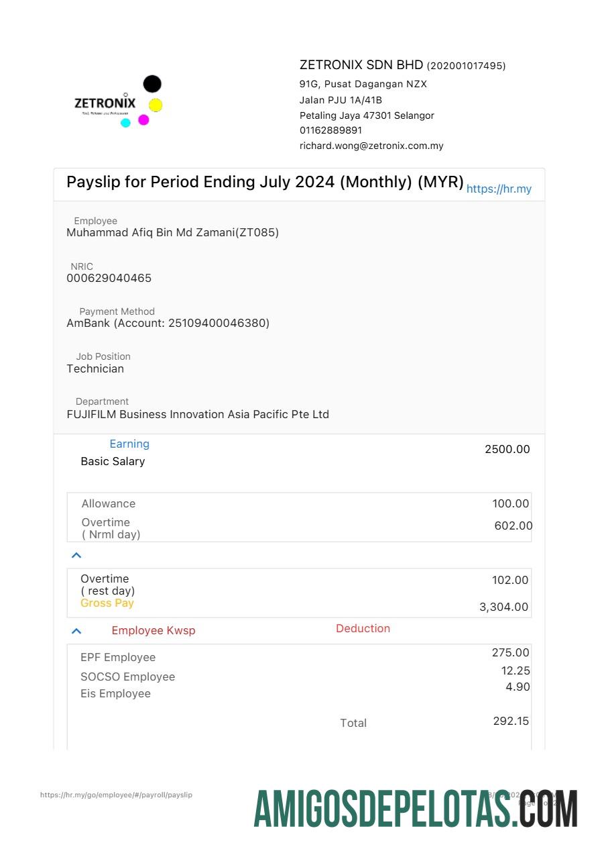Click the richard.wong@zetronix.com.my email address
Image resolution: width=598 pixels, height=847 pixels.
pos(371,146)
